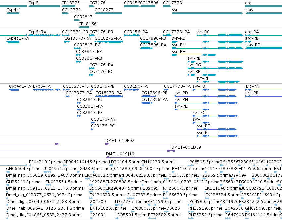
Task: Click the LP08595.5prime EST label
Action: pyautogui.click(x=204, y=162)
